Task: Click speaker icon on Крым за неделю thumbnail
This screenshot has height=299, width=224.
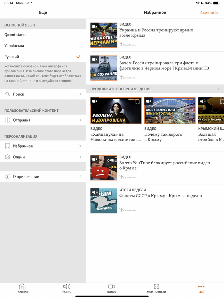Action: tap(95, 192)
